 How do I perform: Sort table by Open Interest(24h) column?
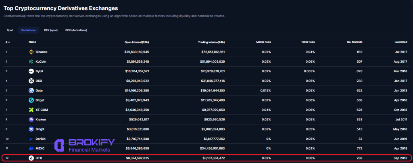pyautogui.click(x=137, y=42)
